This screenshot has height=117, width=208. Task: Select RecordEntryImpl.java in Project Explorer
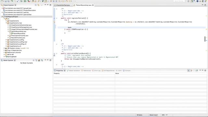coord(18,38)
